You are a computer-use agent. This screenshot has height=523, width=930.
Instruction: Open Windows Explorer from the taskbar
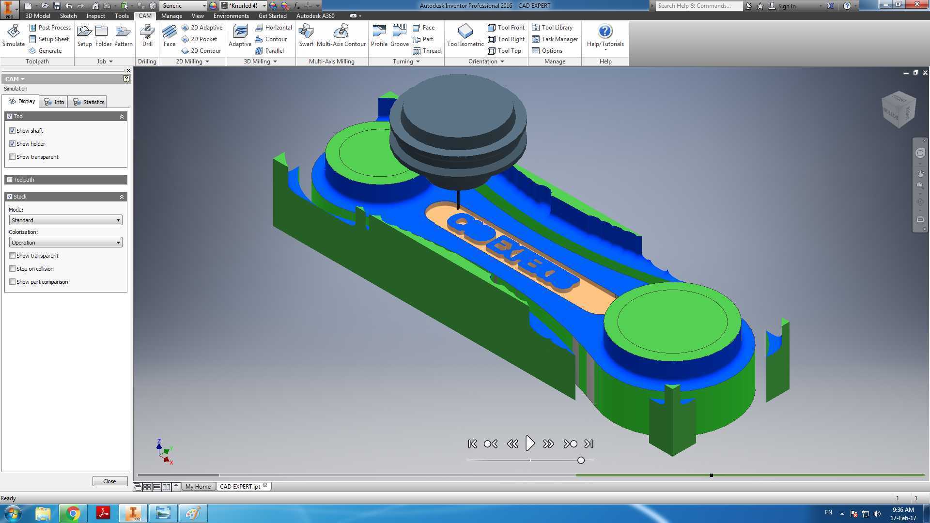[43, 513]
